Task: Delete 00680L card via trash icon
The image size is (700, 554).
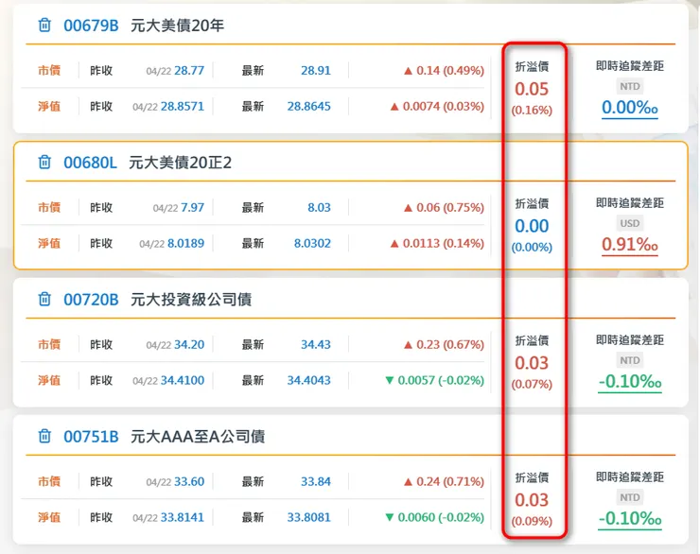Action: 44,162
